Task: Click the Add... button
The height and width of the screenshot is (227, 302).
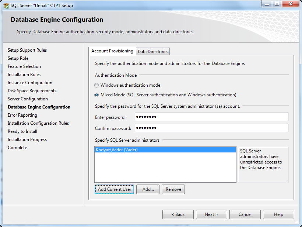Action: 148,189
